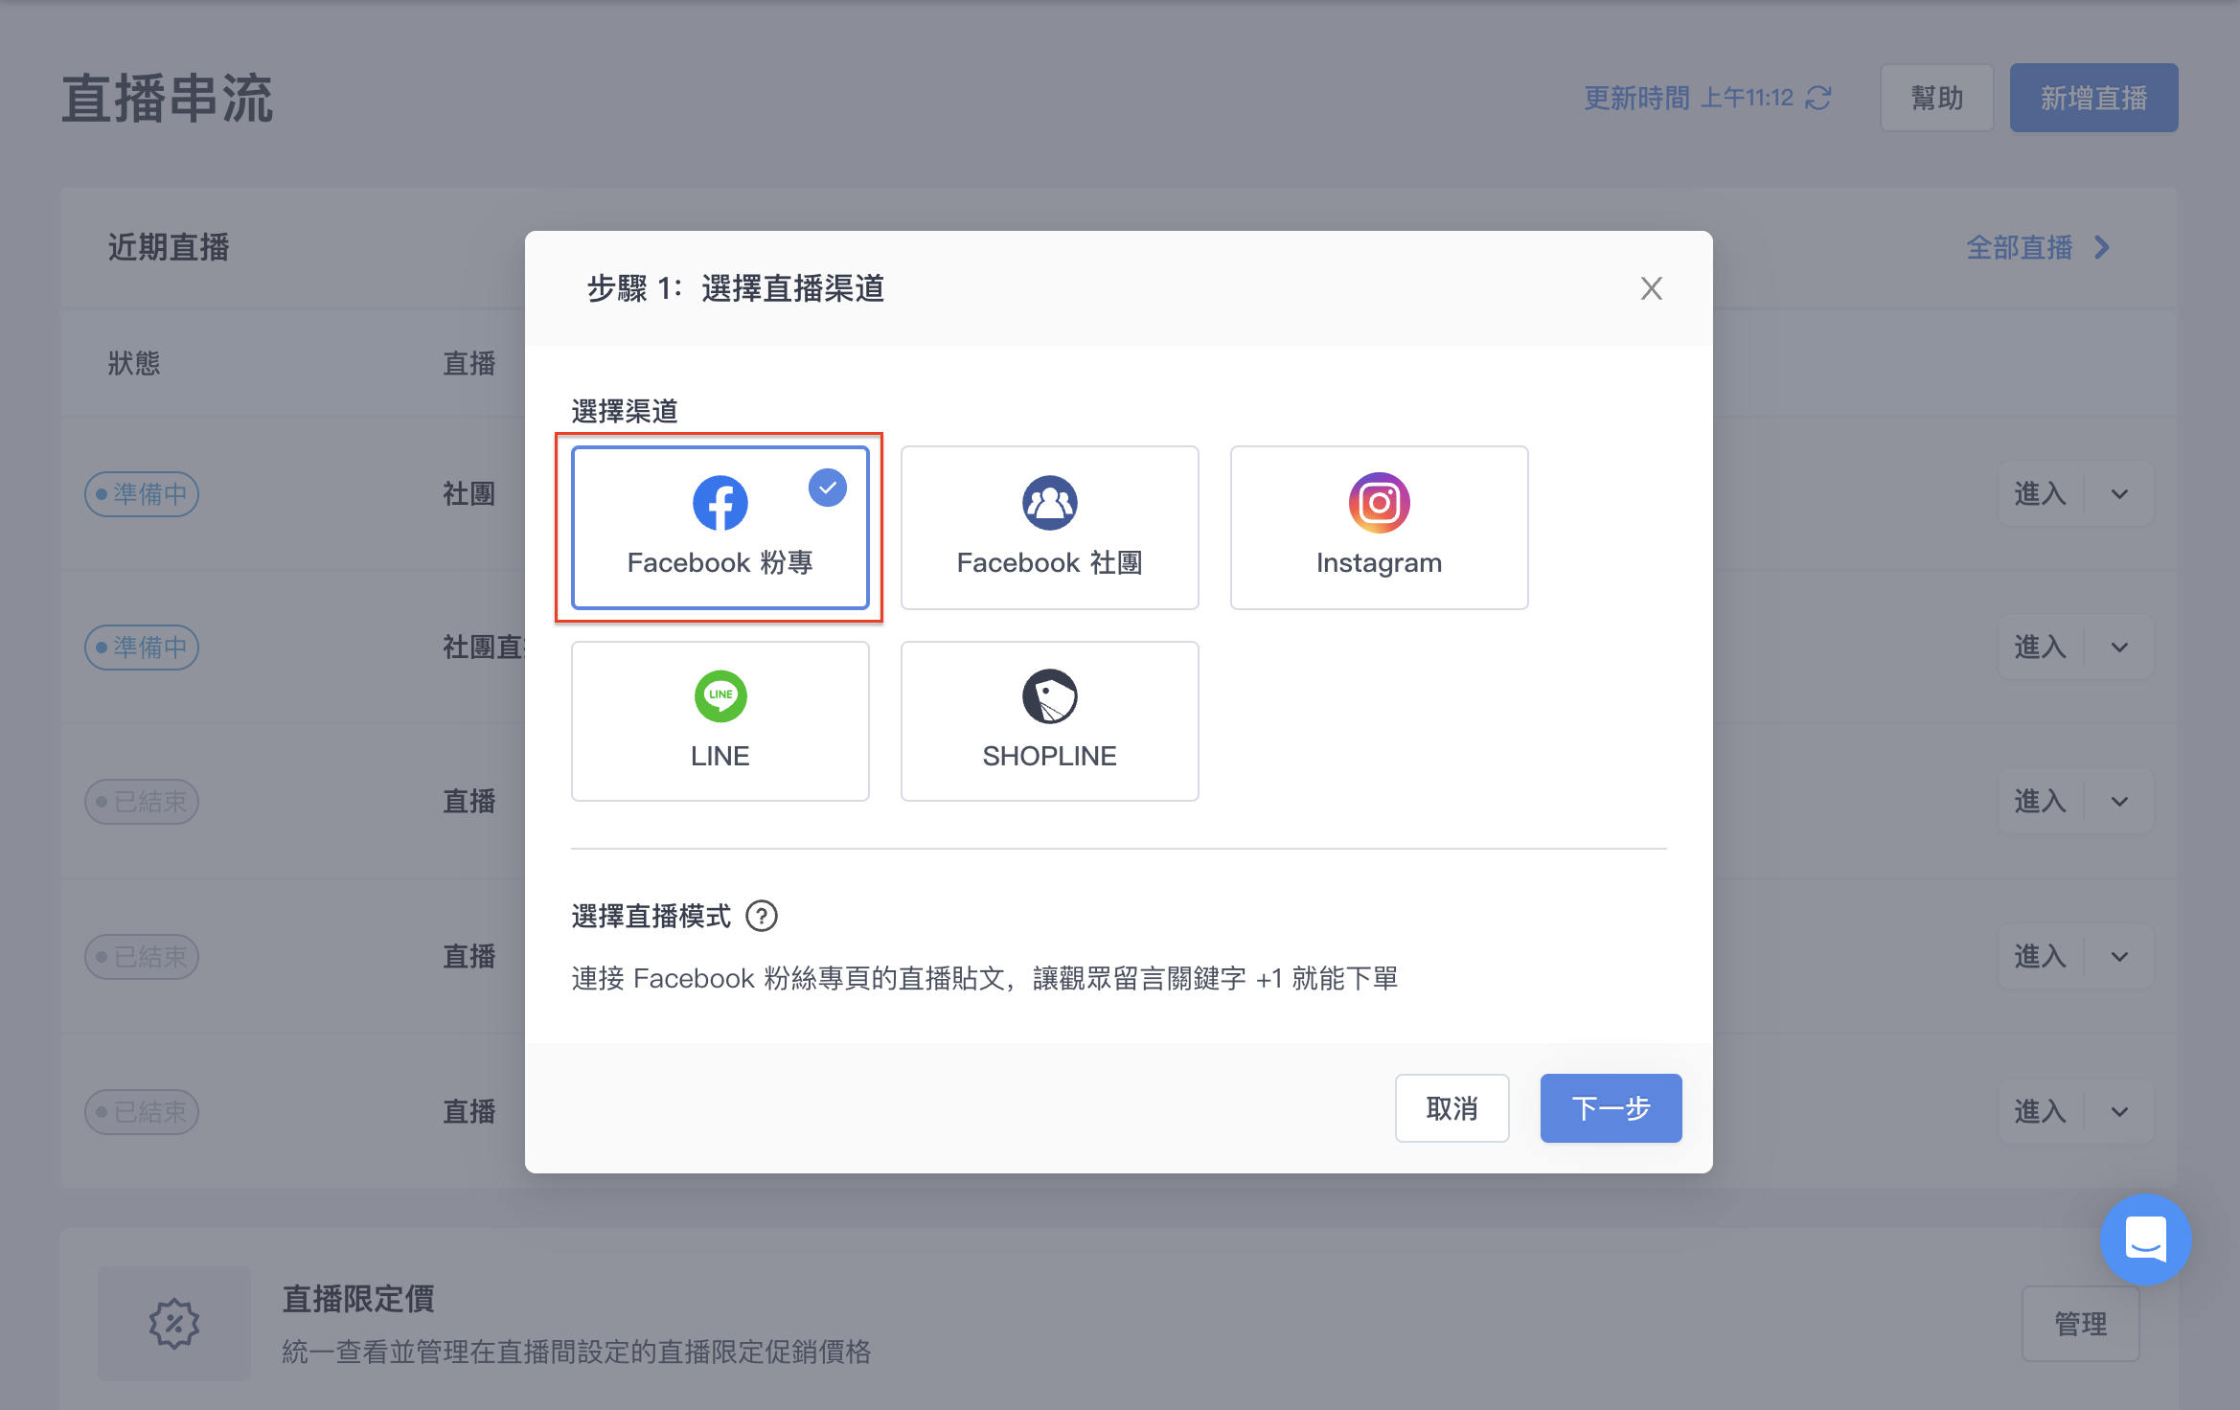Image resolution: width=2240 pixels, height=1410 pixels.
Task: Click the chevron next to 全部直播
Action: (x=2102, y=248)
